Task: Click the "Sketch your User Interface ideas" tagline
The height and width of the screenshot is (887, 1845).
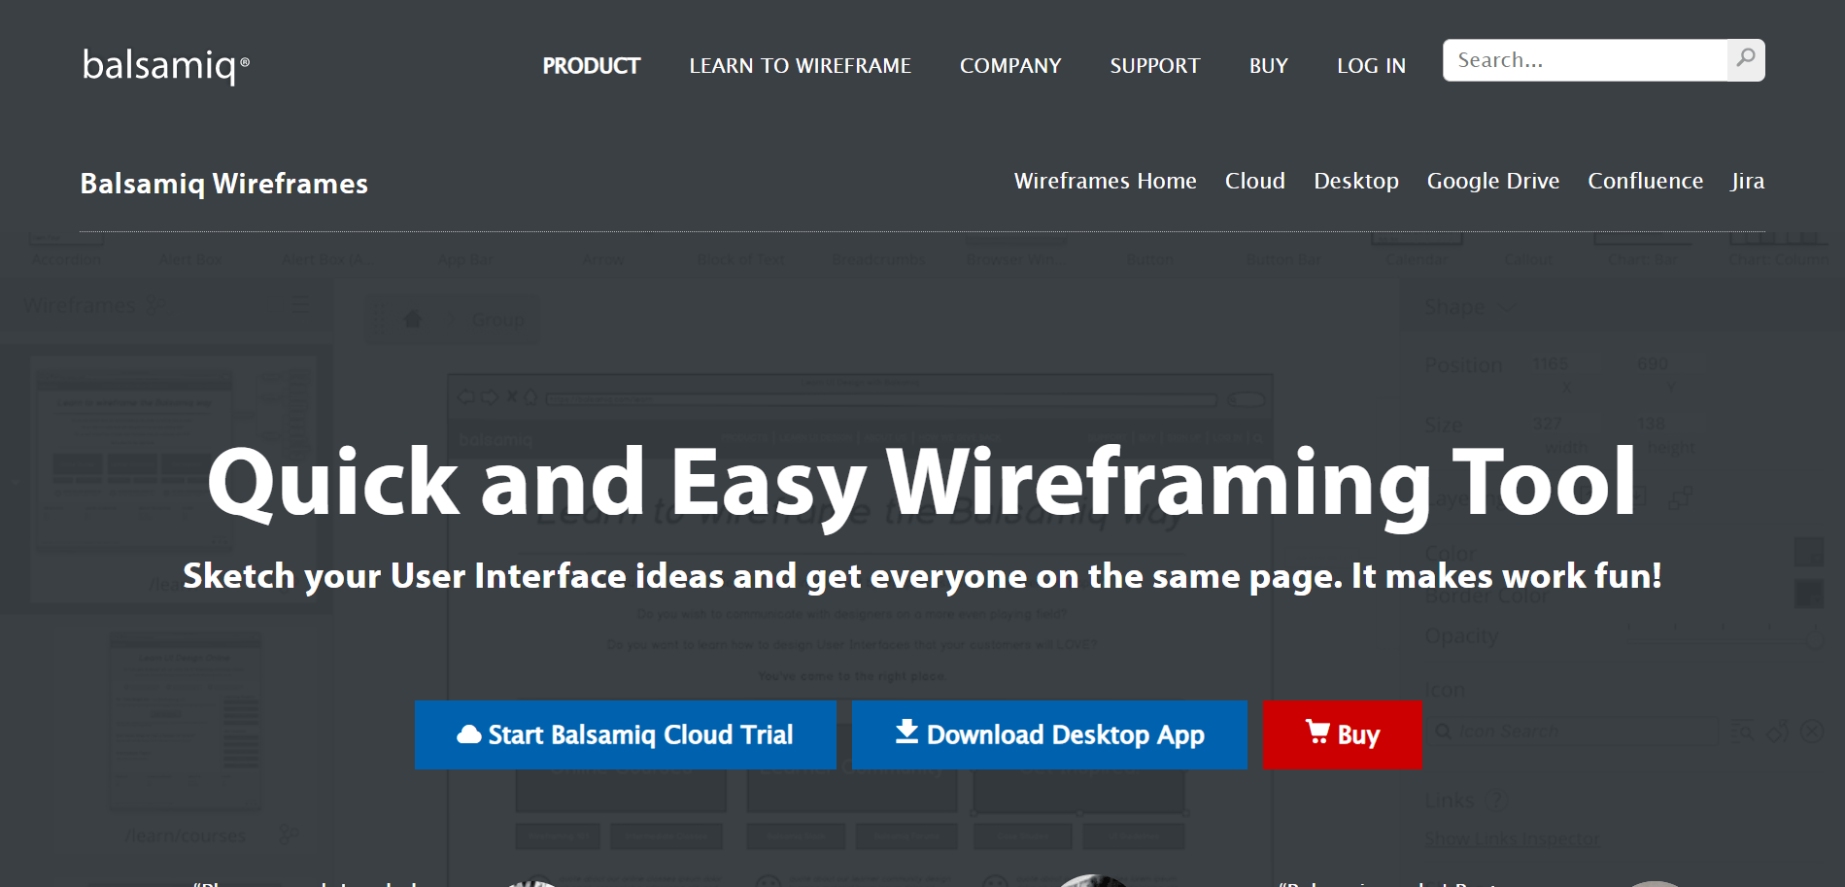Action: 921,576
